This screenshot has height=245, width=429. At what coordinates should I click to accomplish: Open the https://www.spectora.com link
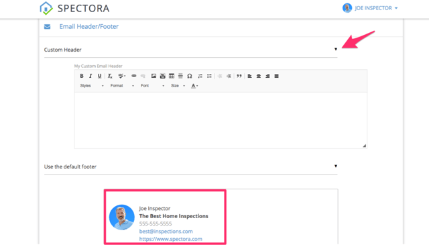pos(171,239)
